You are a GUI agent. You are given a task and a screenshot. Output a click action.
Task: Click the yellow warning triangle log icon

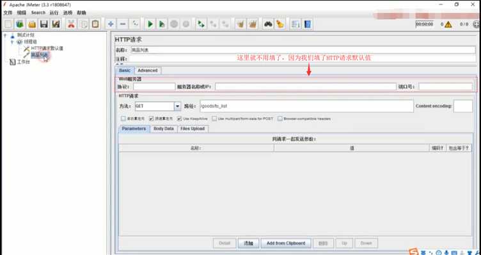448,24
